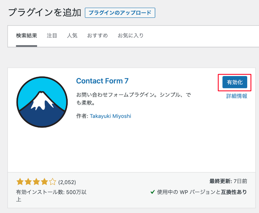Open the お気に入り tab

(130, 35)
